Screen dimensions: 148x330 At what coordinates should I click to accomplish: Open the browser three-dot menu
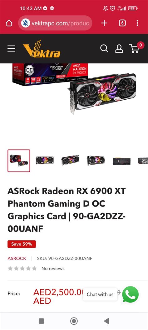[x=137, y=23]
